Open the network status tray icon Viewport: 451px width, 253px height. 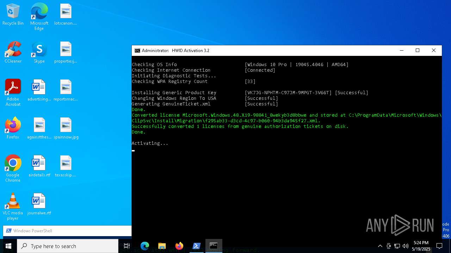(x=397, y=246)
